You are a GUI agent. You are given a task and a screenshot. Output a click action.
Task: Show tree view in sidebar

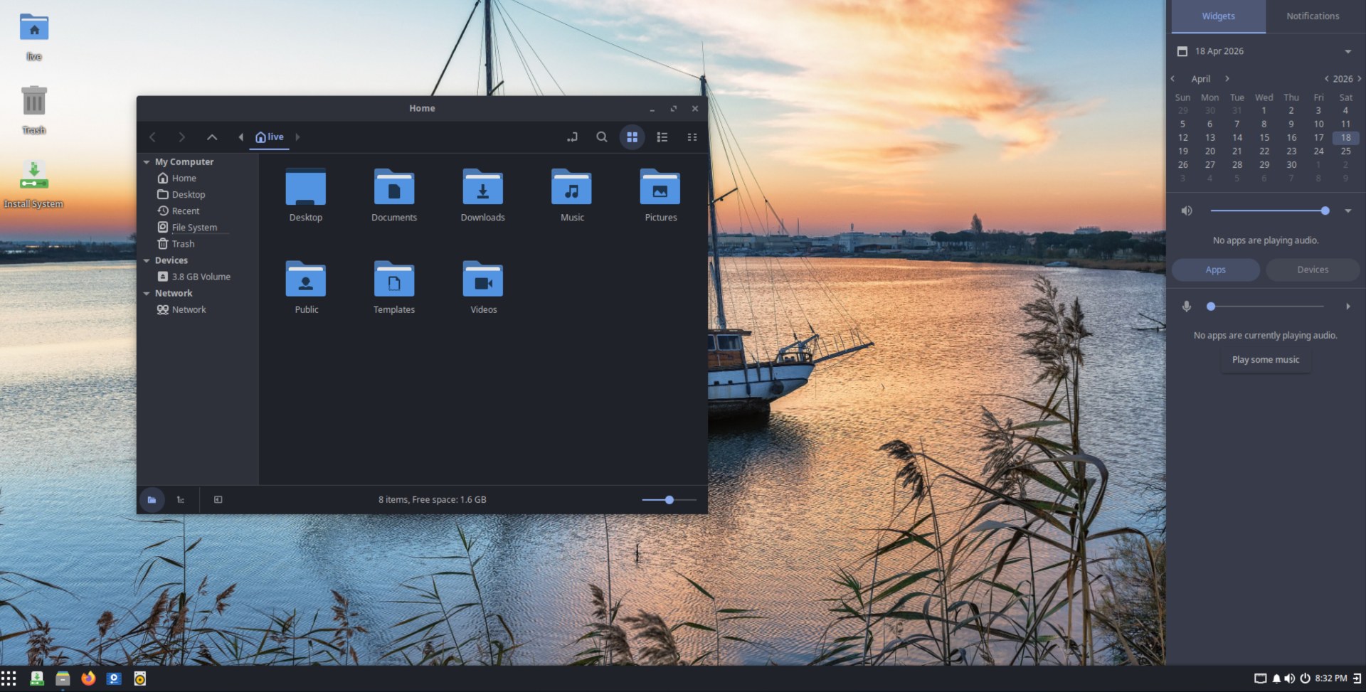181,500
